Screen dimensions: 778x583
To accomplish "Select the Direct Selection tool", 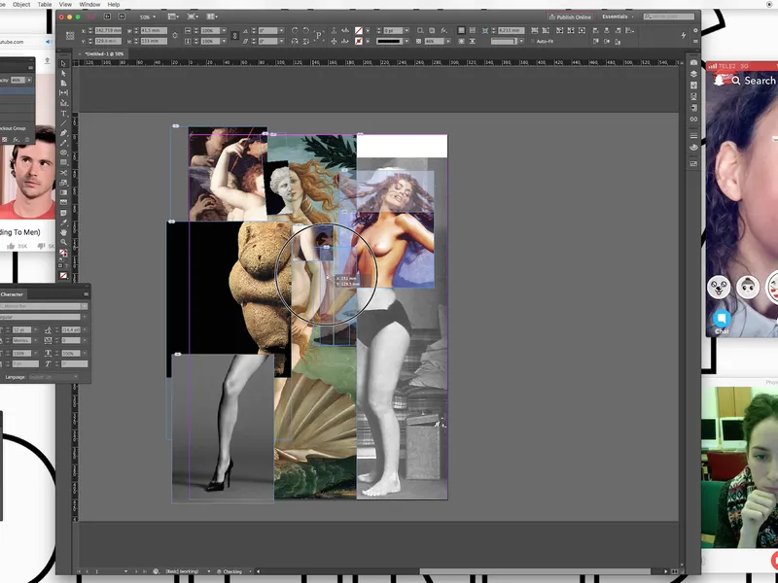I will (63, 74).
